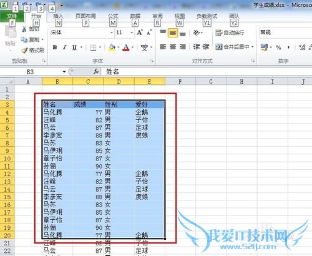Screen dimensions: 312x256
Task: Select column F header
Action: click(180, 82)
